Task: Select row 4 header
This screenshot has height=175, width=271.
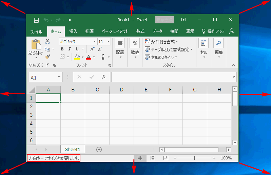Action: point(31,124)
